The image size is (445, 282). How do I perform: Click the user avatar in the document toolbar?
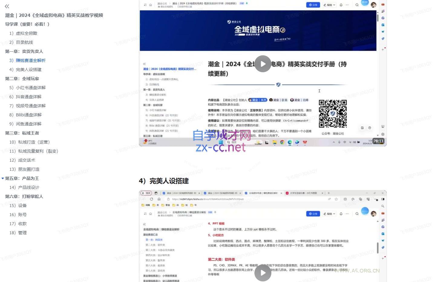(x=373, y=5)
